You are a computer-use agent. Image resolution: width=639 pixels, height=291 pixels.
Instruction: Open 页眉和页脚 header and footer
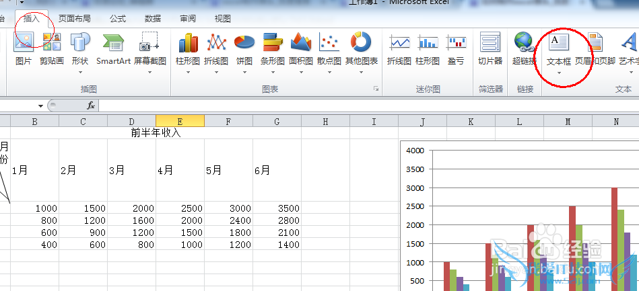pyautogui.click(x=595, y=47)
